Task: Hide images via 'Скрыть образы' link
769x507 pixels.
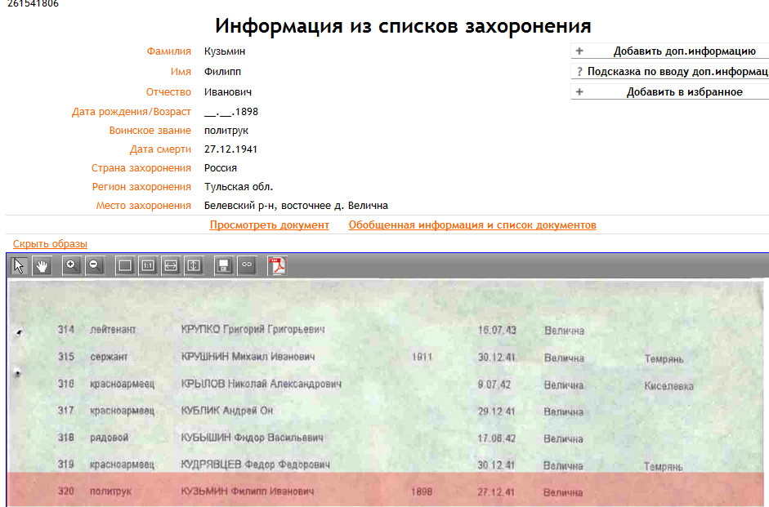Action: (x=50, y=244)
